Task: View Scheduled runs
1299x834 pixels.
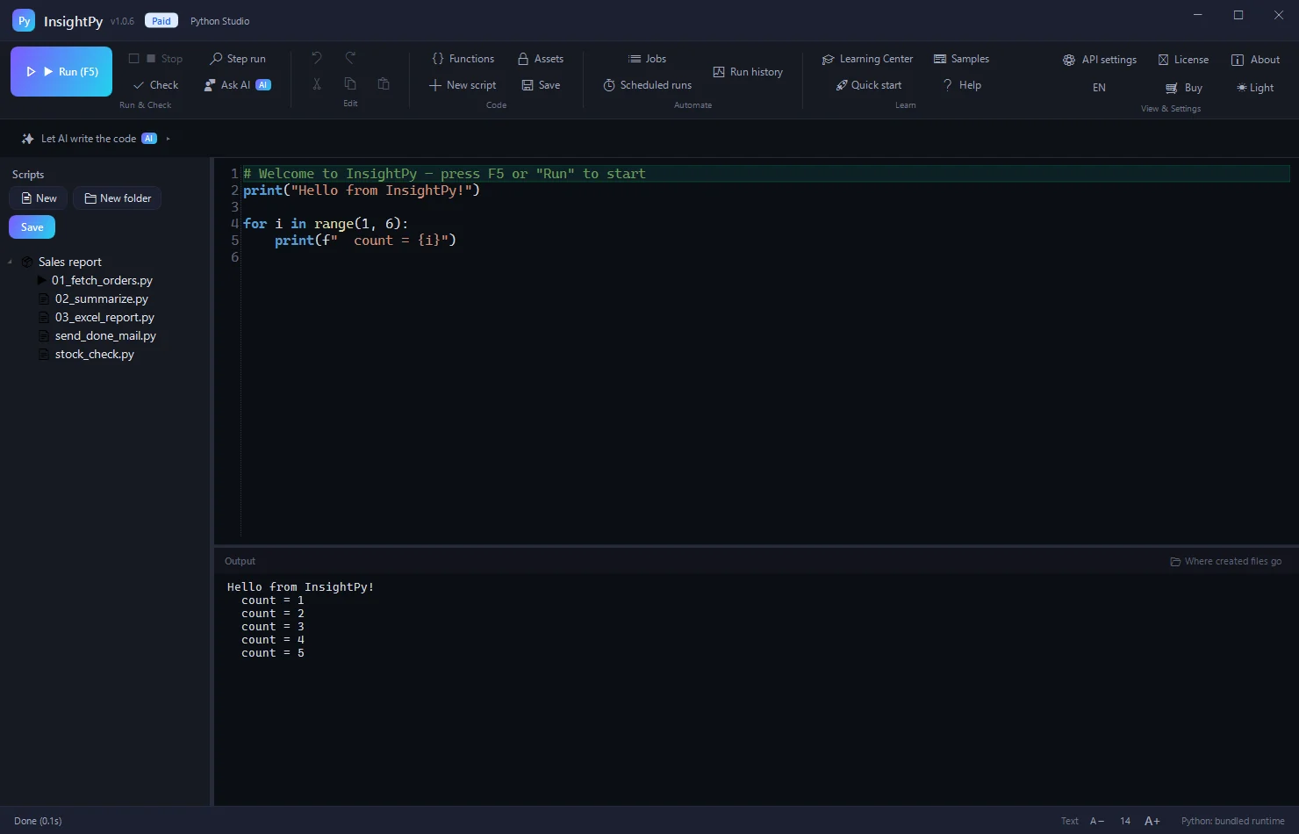Action: pyautogui.click(x=647, y=85)
